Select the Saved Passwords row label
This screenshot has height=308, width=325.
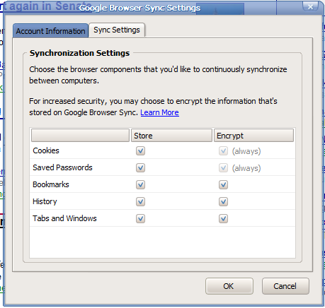pos(62,167)
